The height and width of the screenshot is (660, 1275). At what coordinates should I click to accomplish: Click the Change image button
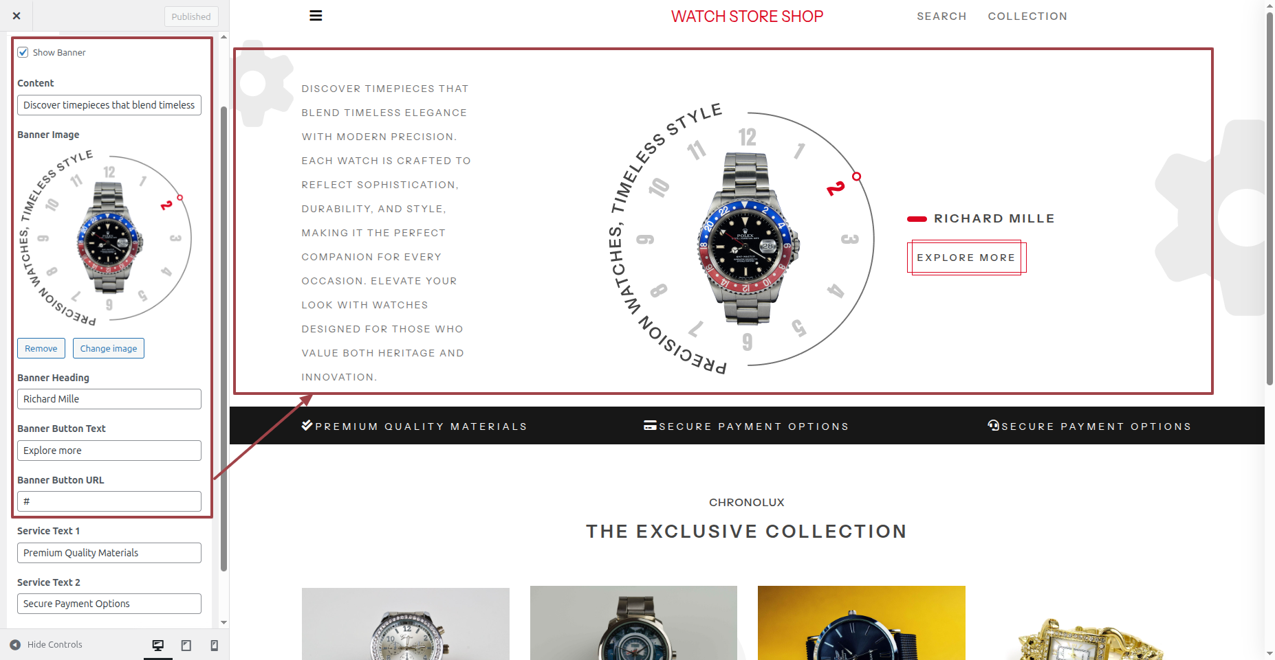tap(109, 348)
